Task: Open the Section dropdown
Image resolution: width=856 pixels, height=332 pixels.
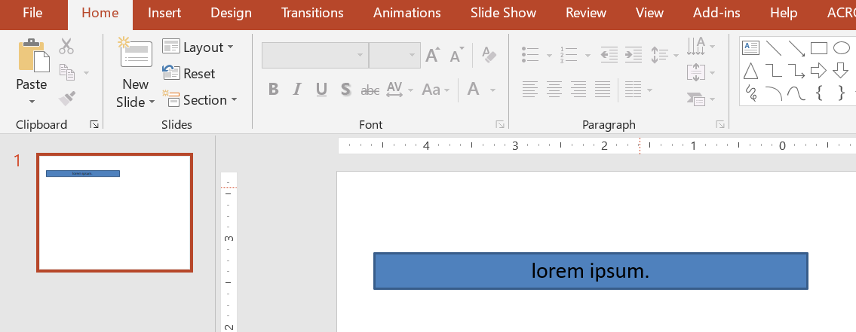Action: [x=200, y=100]
